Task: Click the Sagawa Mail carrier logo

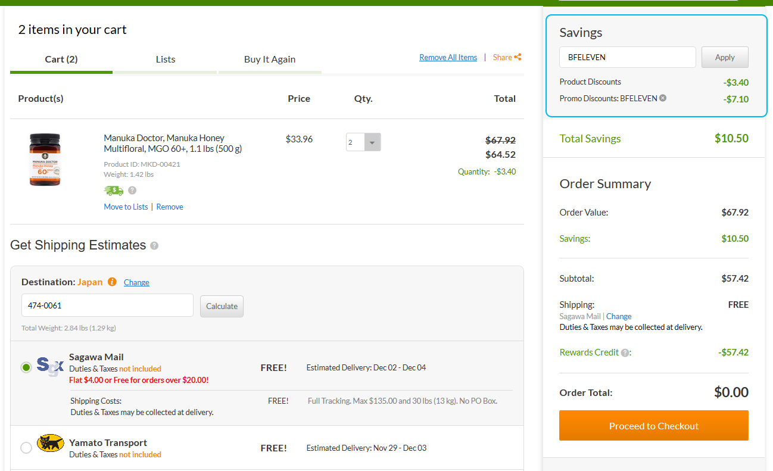Action: coord(50,366)
